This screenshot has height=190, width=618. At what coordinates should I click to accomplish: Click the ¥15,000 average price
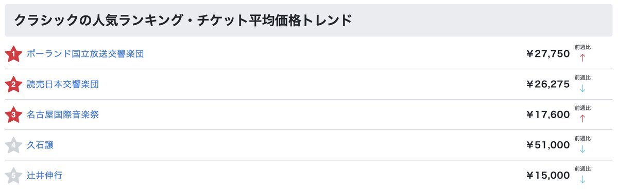click(547, 175)
